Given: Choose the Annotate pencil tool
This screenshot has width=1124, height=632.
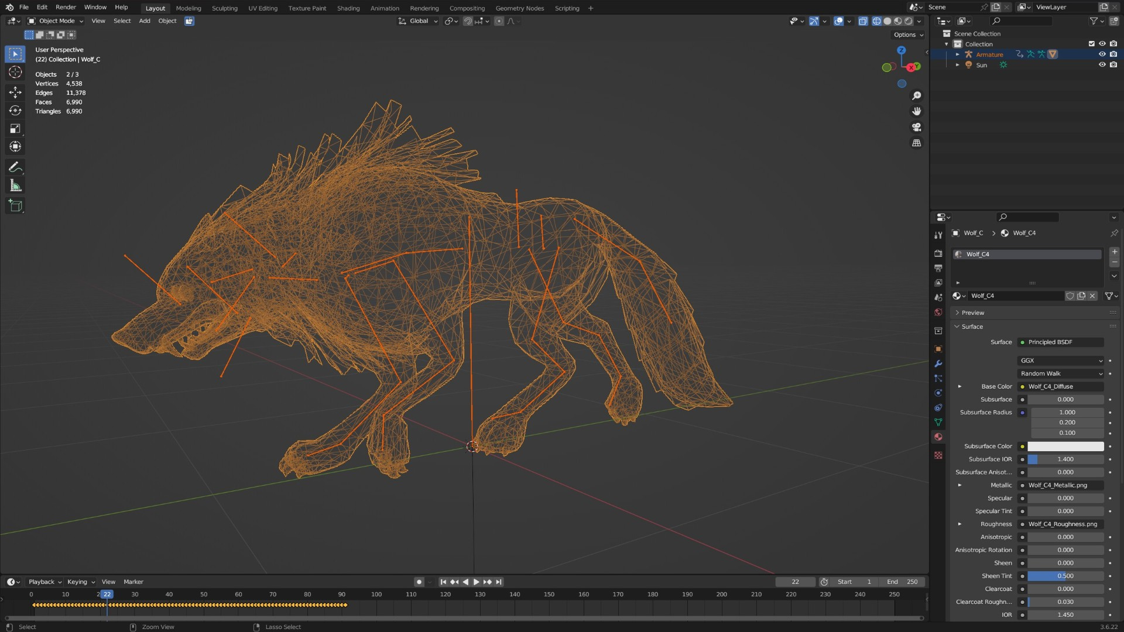Looking at the screenshot, I should coord(15,167).
